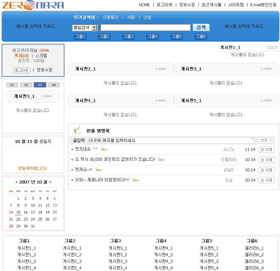Switch to sidebar tab 02
This screenshot has width=280, height=271.
[26, 85]
